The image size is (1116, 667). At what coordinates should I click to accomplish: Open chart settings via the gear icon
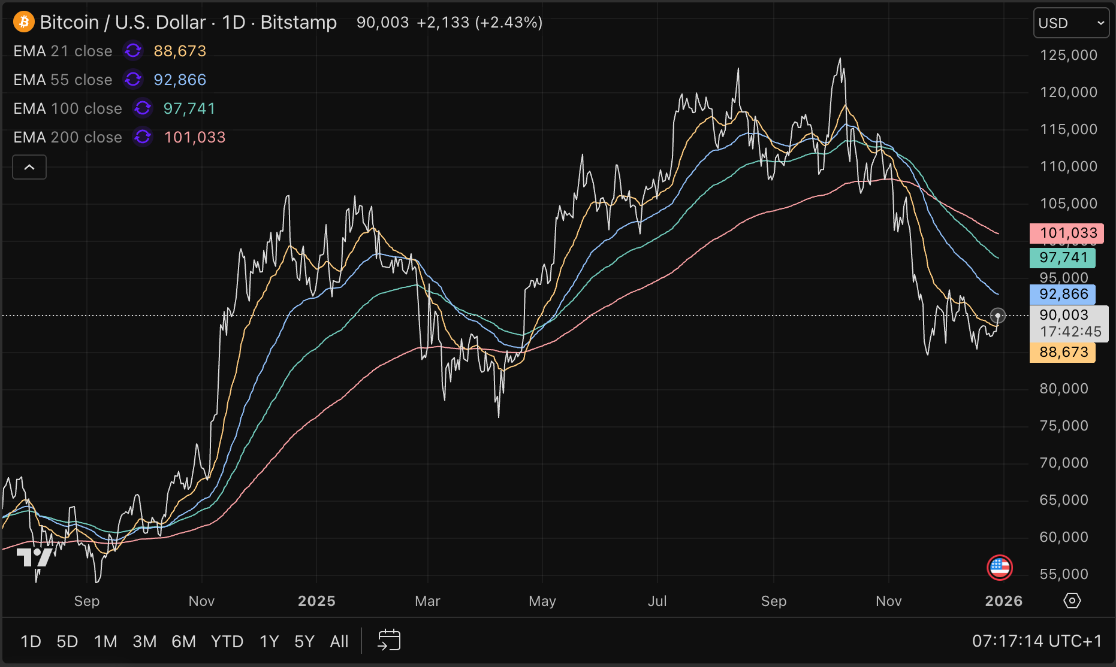1073,601
